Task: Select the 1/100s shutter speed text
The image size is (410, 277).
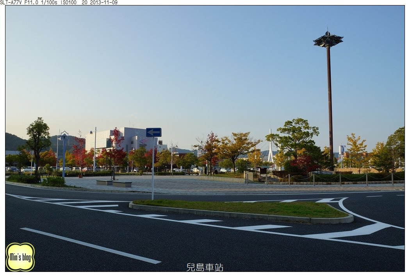Action: tap(48, 3)
